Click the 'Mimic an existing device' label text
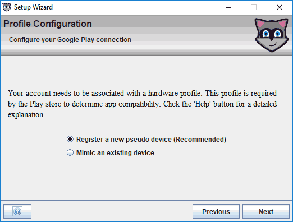The width and height of the screenshot is (293, 222). [x=115, y=153]
